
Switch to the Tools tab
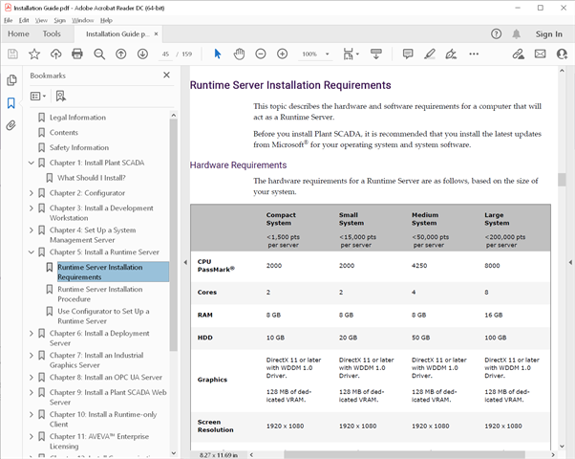tap(52, 33)
